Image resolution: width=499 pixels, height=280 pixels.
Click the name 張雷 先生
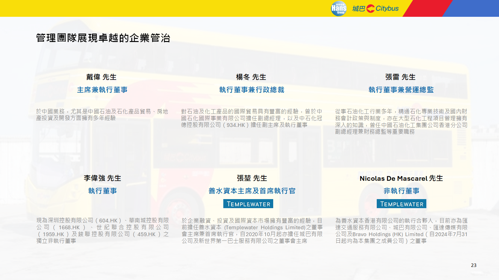pos(400,77)
